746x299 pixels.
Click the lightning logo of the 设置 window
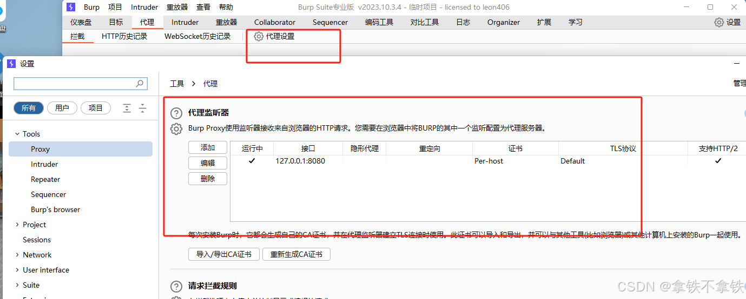11,64
